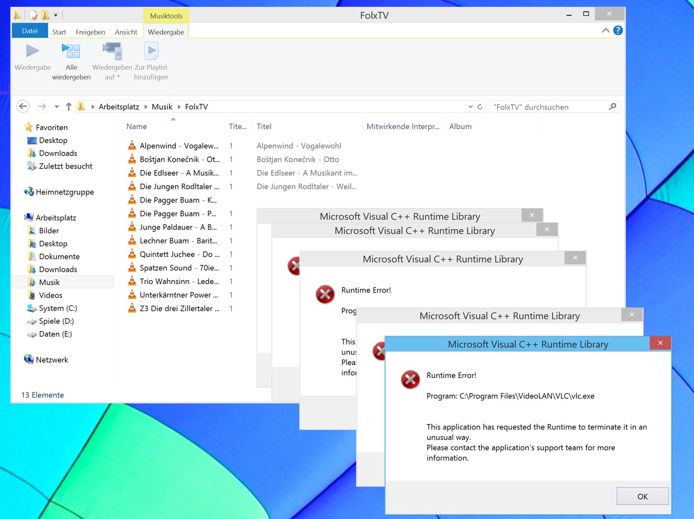
Task: Open the recent locations dropdown arrow
Action: pos(57,107)
